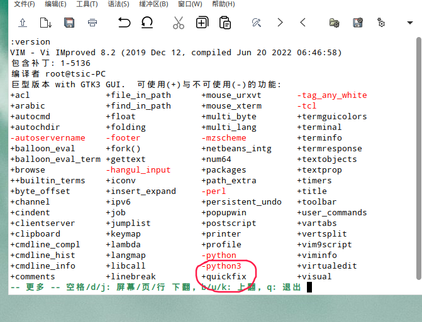The image size is (422, 322).
Task: Click the +terminal feature text
Action: click(x=319, y=127)
